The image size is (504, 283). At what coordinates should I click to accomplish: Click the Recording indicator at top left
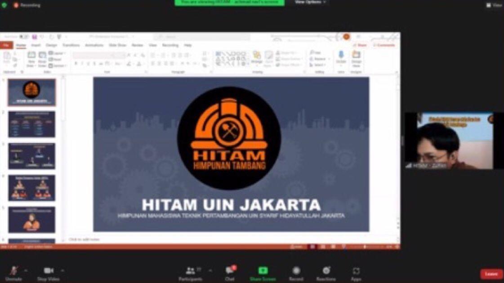[x=27, y=5]
